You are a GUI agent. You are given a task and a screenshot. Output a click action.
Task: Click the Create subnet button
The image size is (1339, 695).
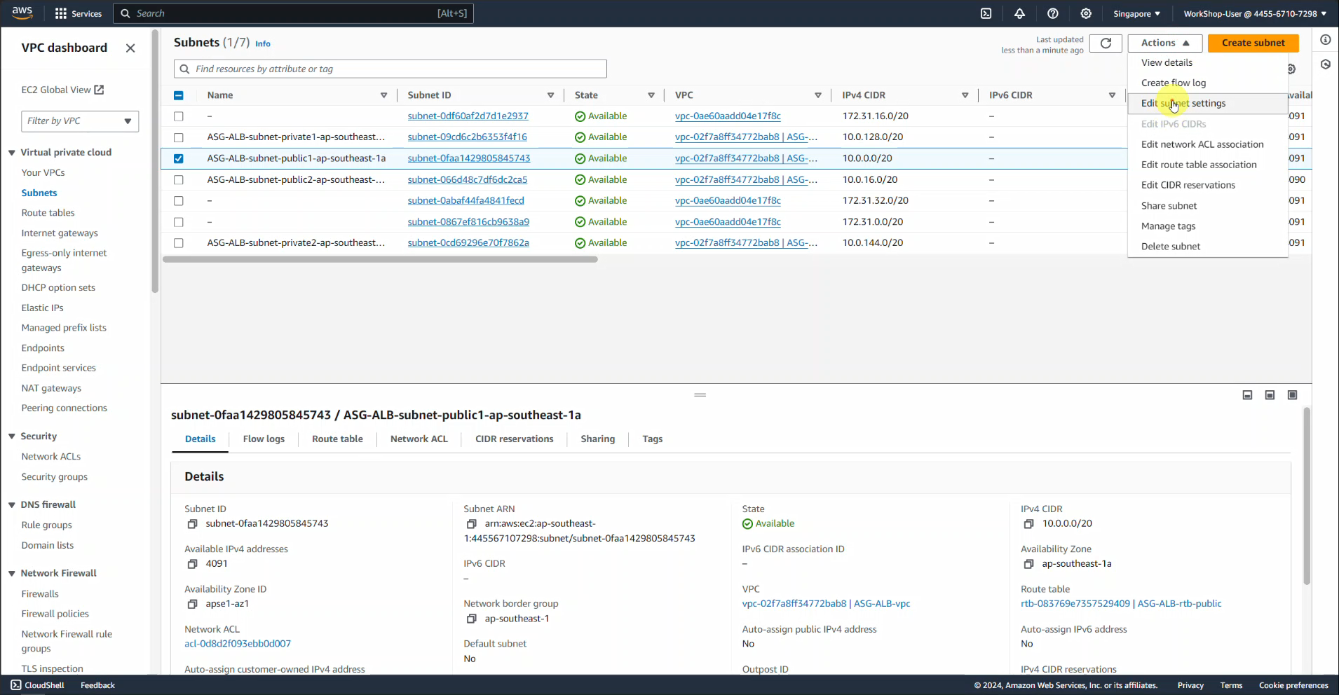(x=1253, y=43)
